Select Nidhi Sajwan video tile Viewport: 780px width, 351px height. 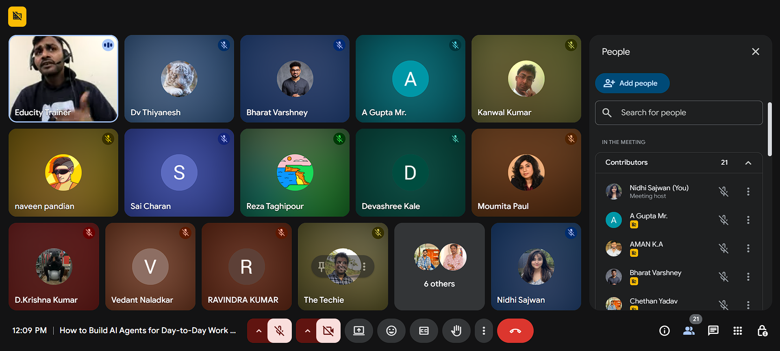(536, 267)
